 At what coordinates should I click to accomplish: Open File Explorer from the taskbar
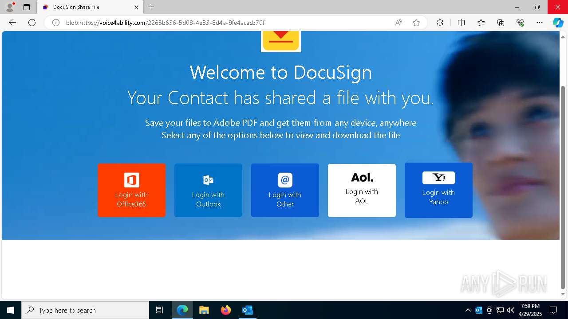(x=204, y=310)
